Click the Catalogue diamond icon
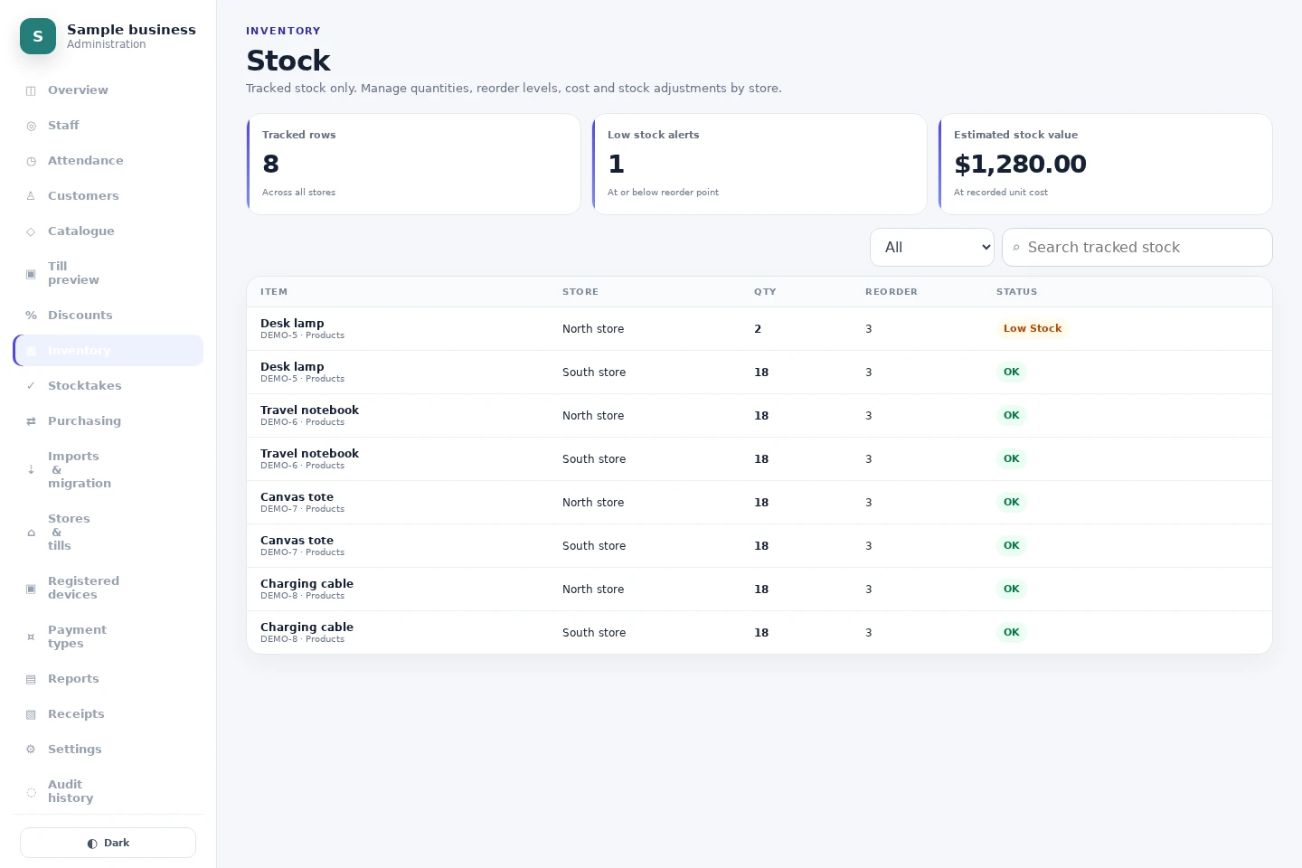1302x868 pixels. tap(31, 231)
